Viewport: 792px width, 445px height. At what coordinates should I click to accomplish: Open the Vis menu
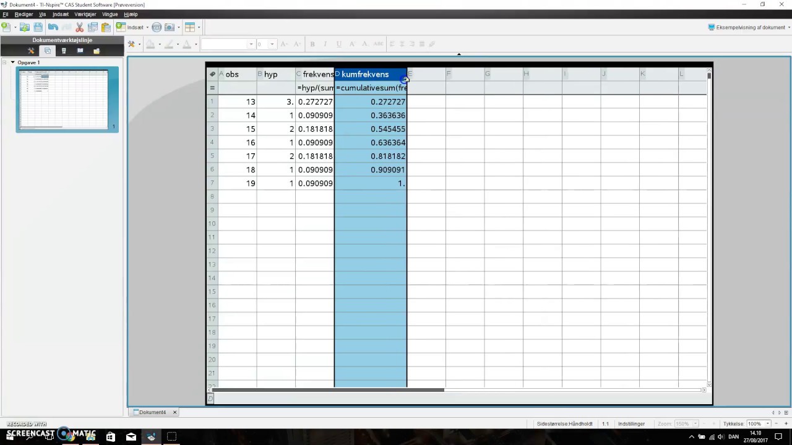pos(42,14)
